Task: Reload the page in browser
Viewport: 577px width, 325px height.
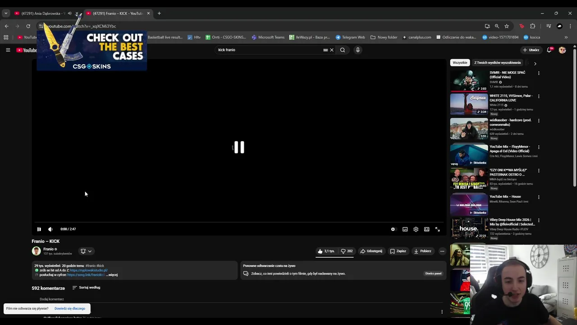Action: [28, 26]
